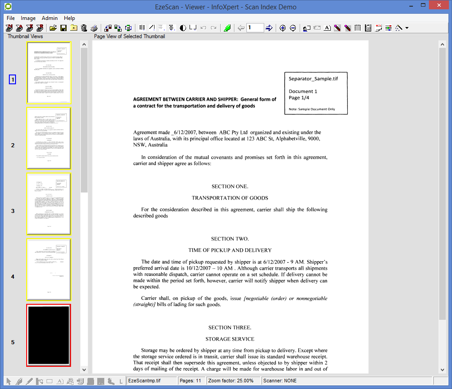The image size is (452, 389).
Task: Click the page number input field
Action: point(255,28)
